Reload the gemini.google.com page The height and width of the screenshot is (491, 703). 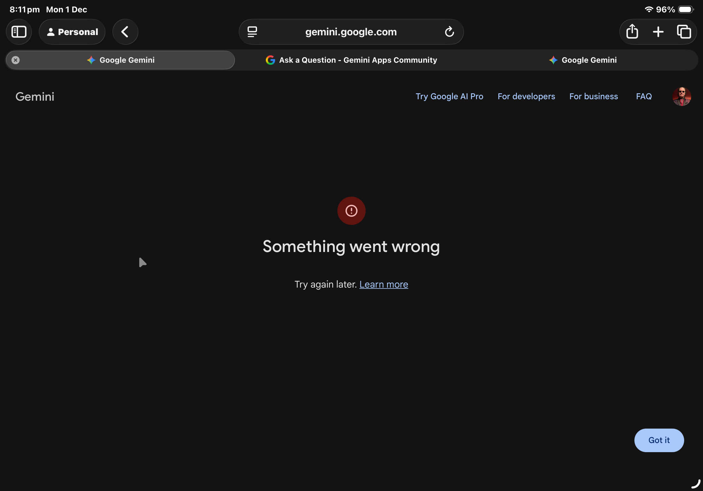[x=449, y=32]
